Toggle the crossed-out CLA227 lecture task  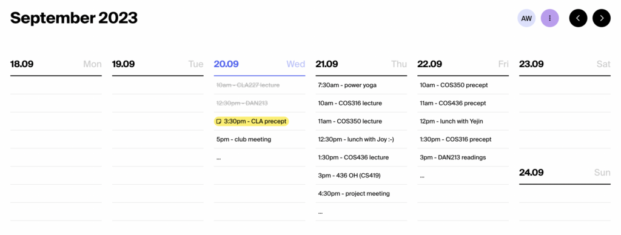click(x=248, y=85)
